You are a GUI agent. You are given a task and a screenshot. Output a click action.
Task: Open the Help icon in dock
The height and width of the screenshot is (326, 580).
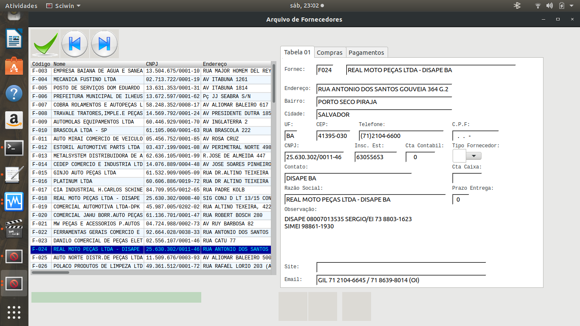(14, 93)
